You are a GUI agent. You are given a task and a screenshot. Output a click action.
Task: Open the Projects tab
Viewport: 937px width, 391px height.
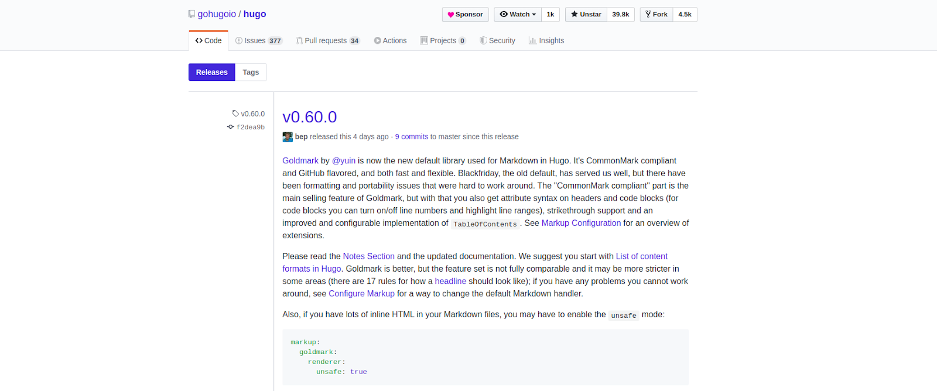point(443,40)
